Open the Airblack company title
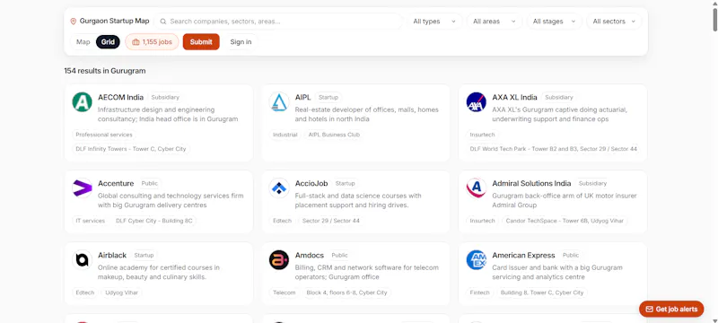Screen dimensions: 718x323 coord(112,256)
